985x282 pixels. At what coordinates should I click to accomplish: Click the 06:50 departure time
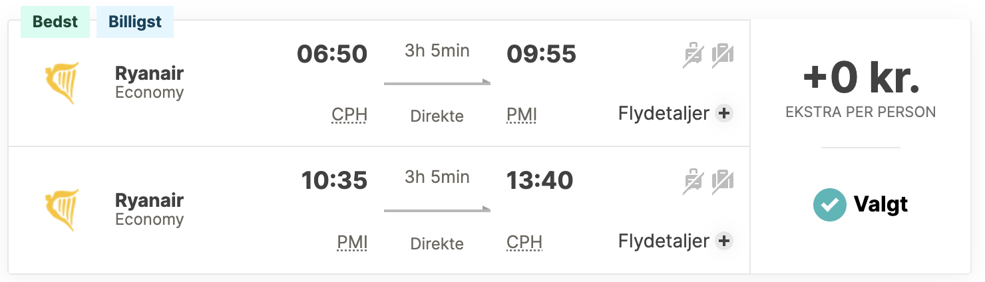click(x=332, y=54)
